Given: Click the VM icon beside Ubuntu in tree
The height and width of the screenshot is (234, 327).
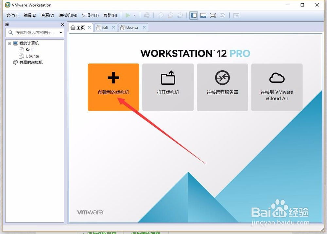Looking at the screenshot, I should pos(22,56).
